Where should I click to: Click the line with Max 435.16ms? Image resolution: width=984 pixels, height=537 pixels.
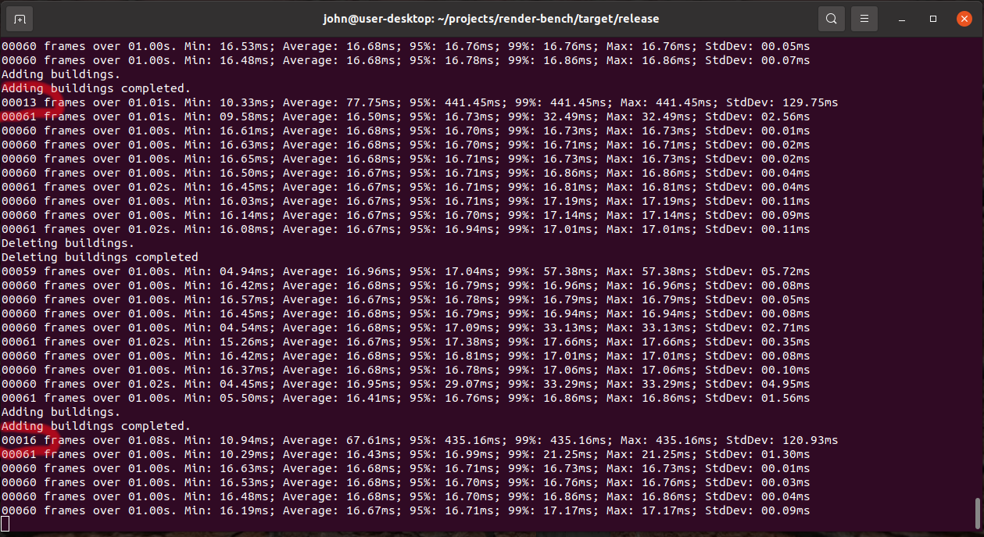point(420,440)
